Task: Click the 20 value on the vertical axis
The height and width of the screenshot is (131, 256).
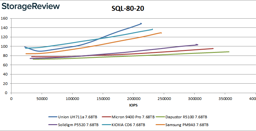Action: pyautogui.click(x=6, y=84)
